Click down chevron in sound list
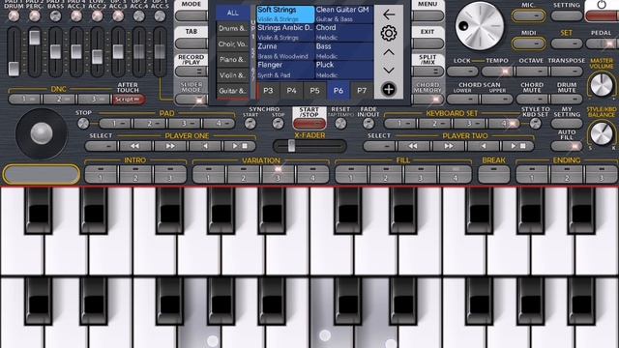The height and width of the screenshot is (348, 619). click(389, 71)
